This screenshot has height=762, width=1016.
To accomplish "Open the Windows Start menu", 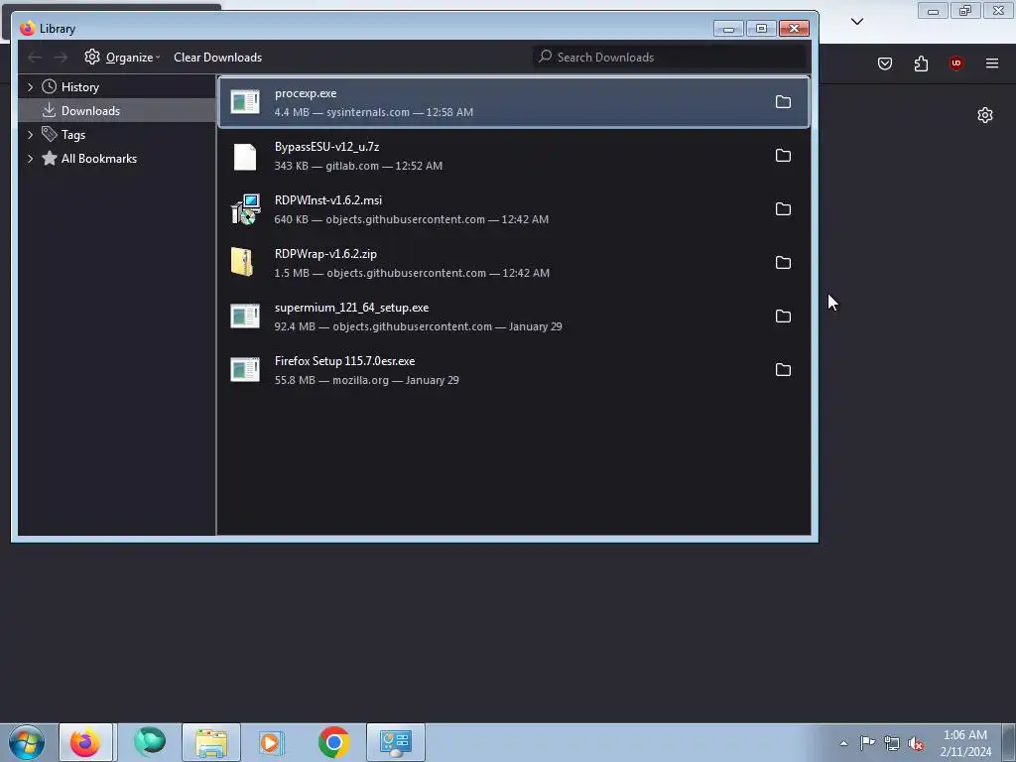I will click(27, 742).
